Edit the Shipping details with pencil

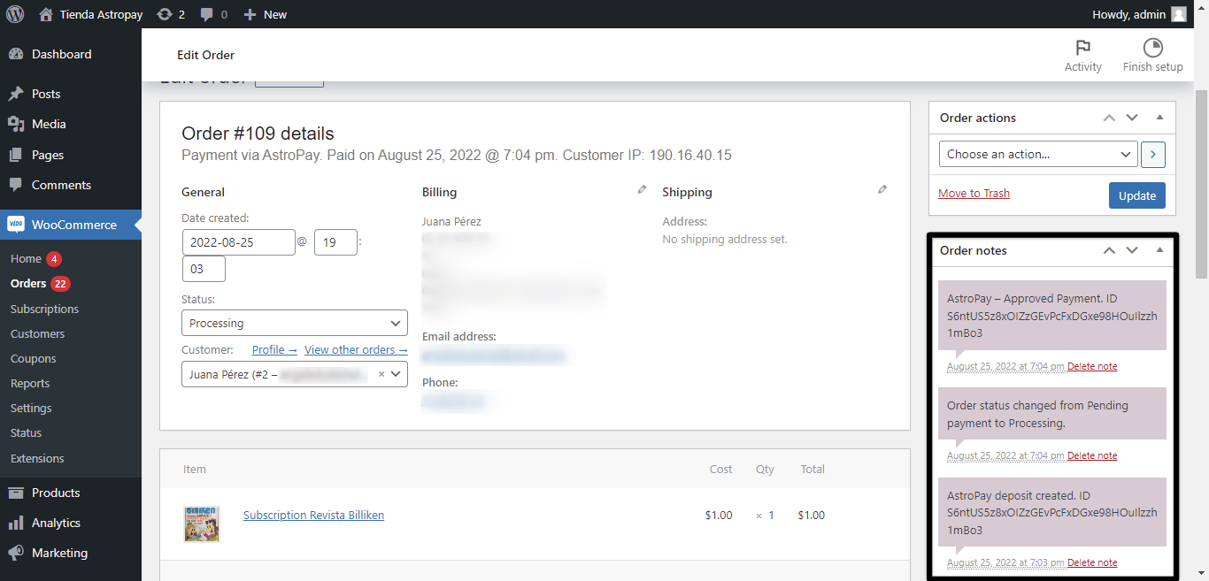(x=882, y=189)
